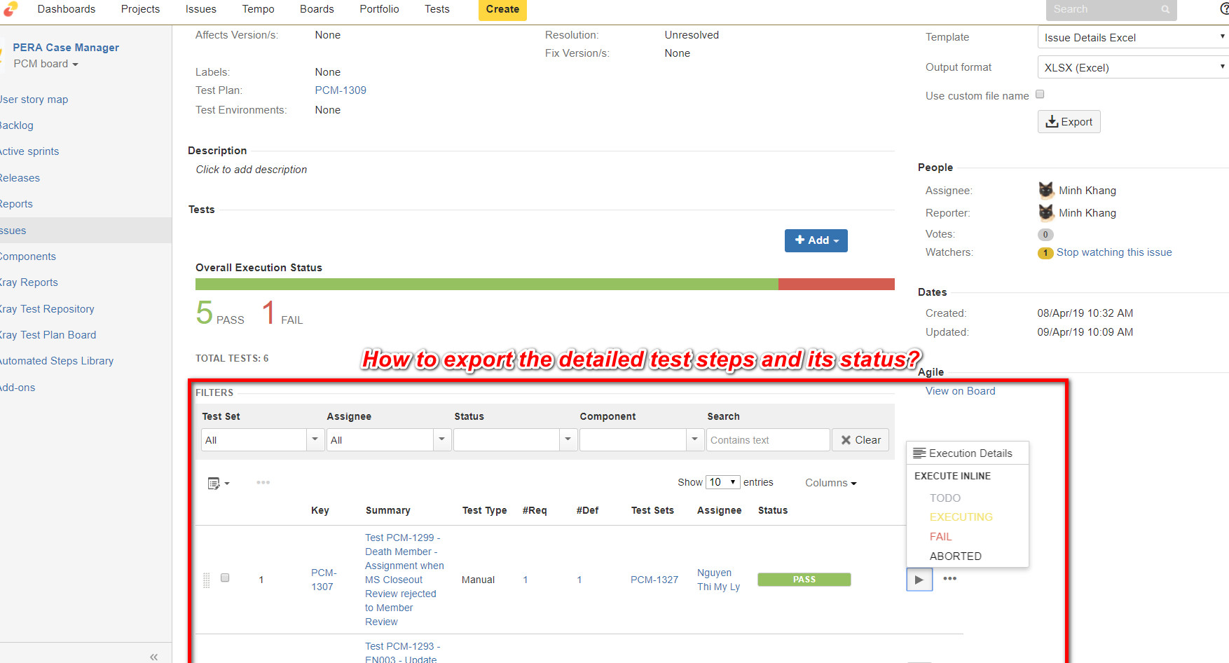Viewport: 1229px width, 663px height.
Task: Click the Jira logo icon
Action: coord(10,8)
